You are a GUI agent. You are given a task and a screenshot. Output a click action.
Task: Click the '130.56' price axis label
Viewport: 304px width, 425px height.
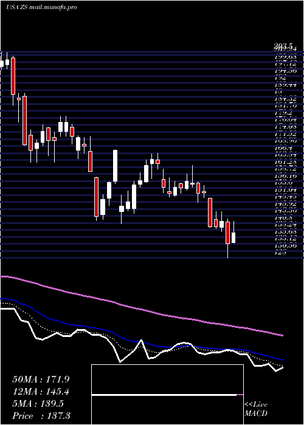tap(286, 245)
